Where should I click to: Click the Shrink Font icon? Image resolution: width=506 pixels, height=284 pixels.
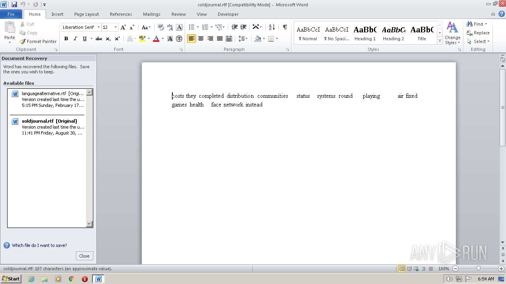point(132,27)
